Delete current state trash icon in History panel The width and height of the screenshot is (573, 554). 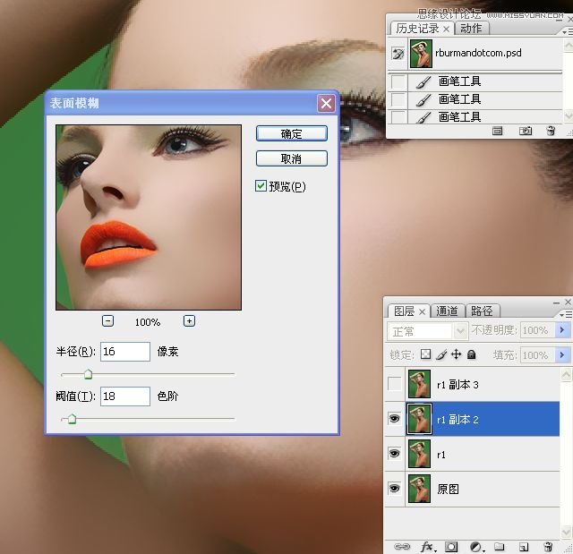[x=551, y=131]
